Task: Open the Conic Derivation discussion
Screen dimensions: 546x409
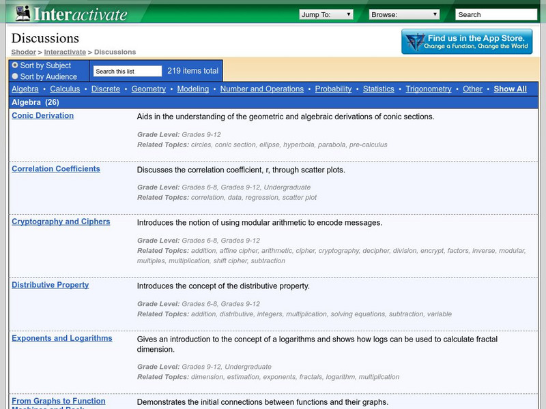Action: 42,116
